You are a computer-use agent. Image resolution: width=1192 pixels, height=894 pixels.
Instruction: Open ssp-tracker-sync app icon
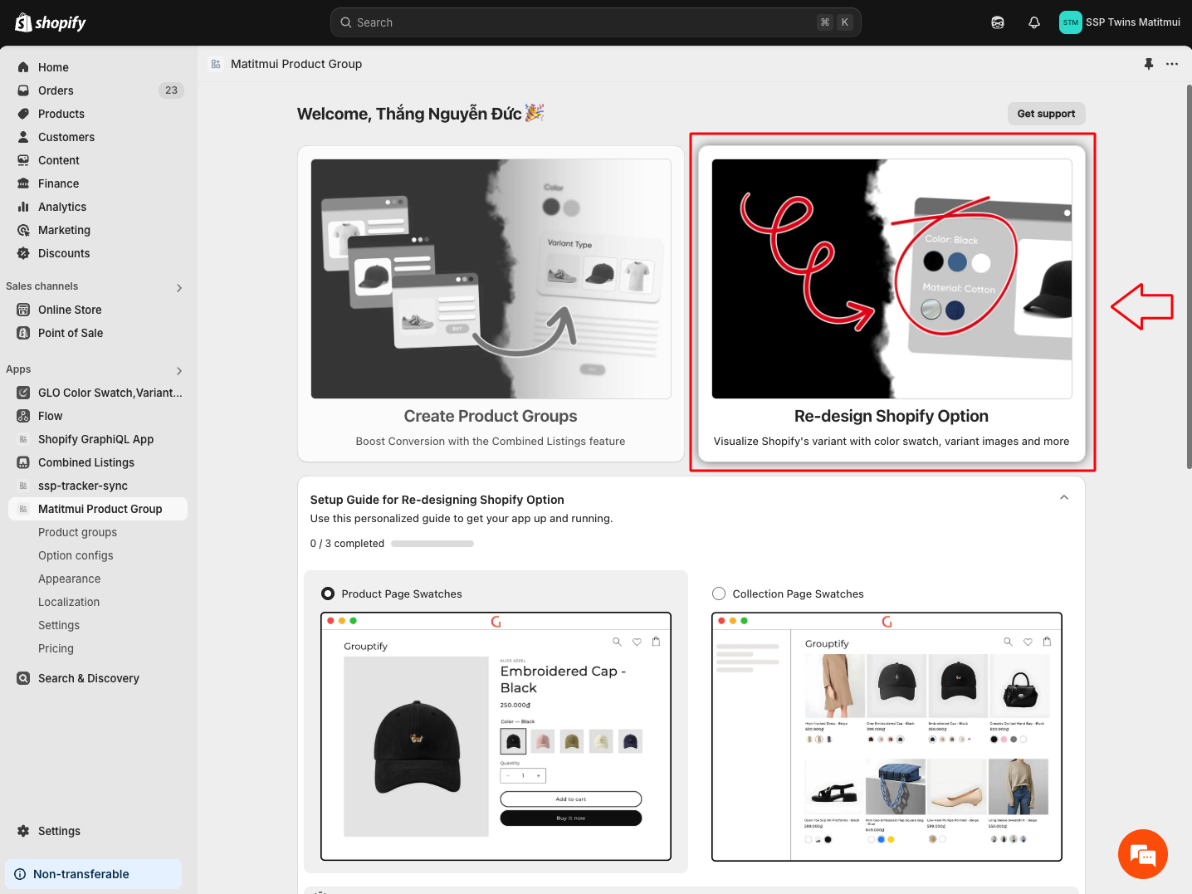[x=23, y=486]
